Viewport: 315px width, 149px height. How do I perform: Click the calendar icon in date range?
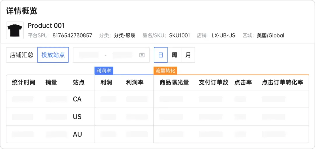pyautogui.click(x=142, y=55)
